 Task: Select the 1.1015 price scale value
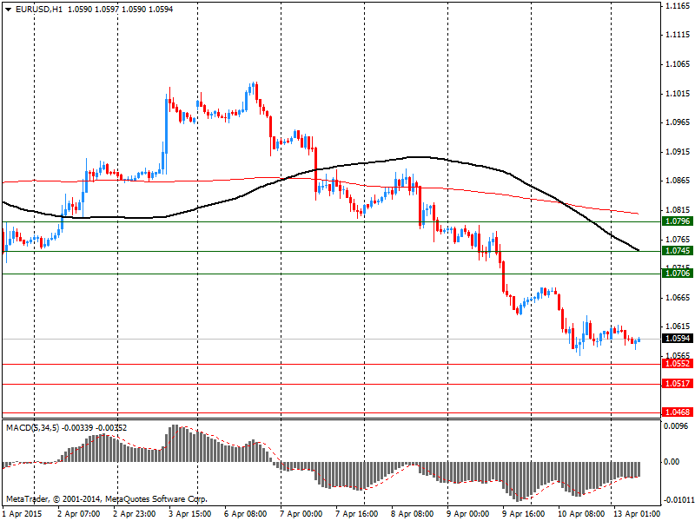[678, 94]
